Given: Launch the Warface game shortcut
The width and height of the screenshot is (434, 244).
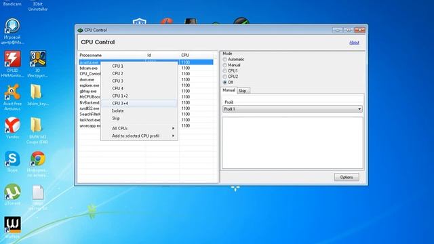Looking at the screenshot, I should click(x=12, y=227).
